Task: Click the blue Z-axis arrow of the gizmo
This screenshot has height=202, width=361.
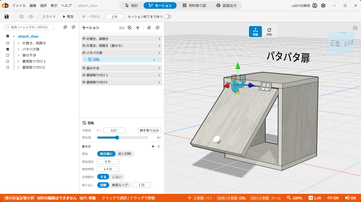Action: click(x=251, y=85)
